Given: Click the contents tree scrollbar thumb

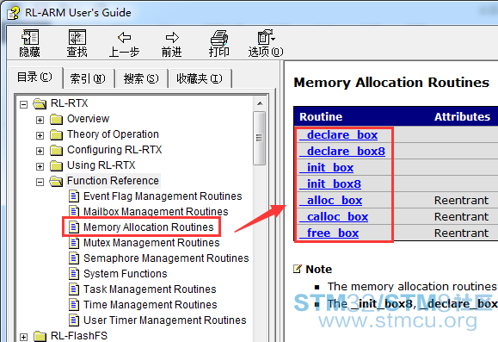Looking at the screenshot, I should click(260, 138).
